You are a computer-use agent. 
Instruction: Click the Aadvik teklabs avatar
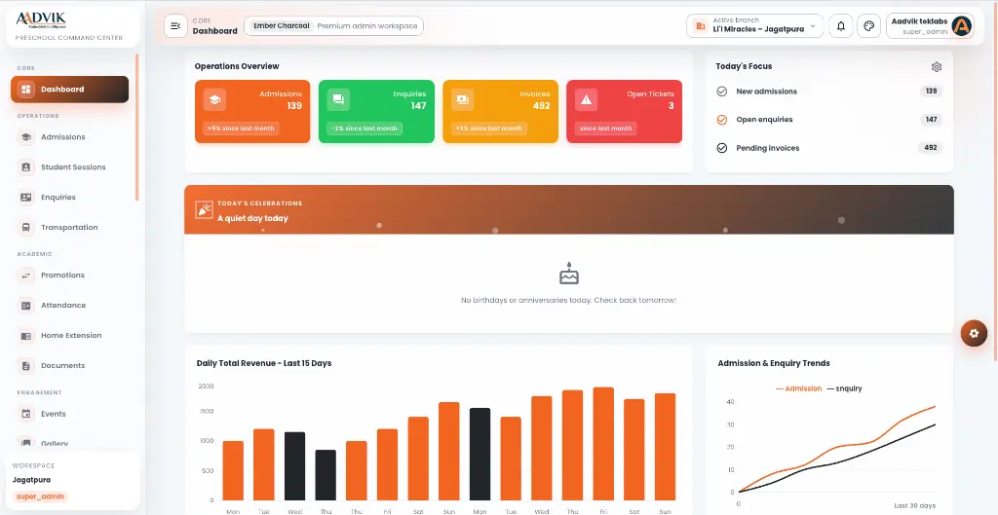click(x=962, y=26)
